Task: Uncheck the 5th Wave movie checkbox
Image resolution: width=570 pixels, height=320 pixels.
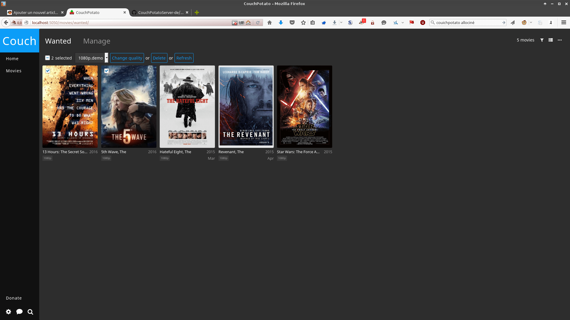Action: (107, 71)
